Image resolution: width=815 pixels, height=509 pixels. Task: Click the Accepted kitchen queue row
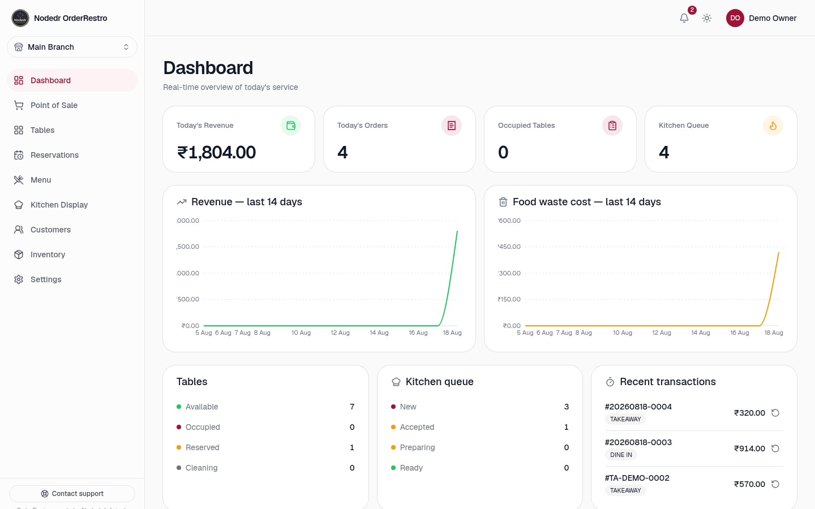480,427
